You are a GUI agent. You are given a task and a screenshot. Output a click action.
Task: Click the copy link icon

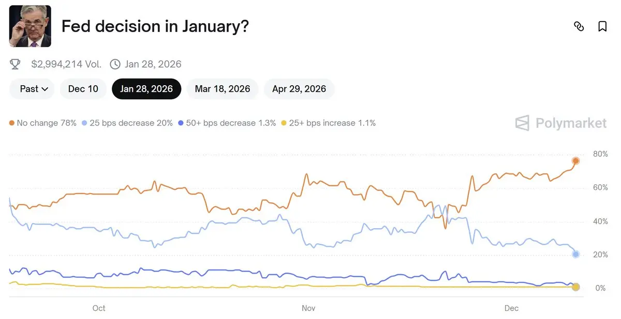tap(579, 26)
